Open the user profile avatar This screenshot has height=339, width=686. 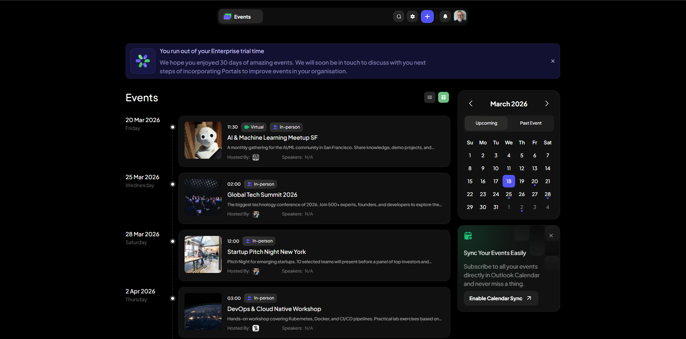click(460, 17)
